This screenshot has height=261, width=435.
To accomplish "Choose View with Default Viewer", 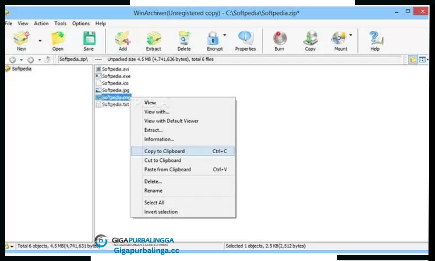I will 183,121.
